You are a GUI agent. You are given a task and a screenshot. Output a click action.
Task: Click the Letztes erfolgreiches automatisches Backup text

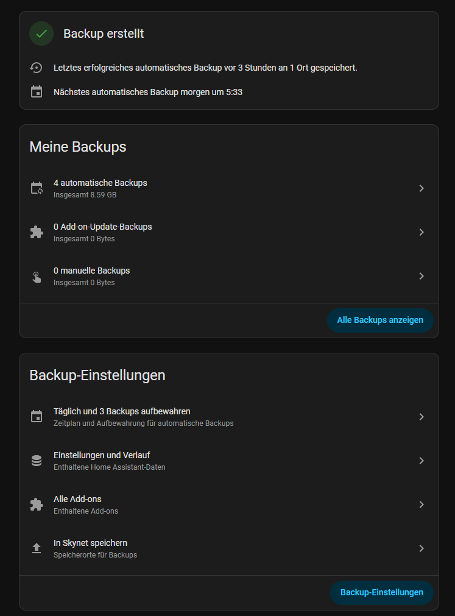(205, 68)
